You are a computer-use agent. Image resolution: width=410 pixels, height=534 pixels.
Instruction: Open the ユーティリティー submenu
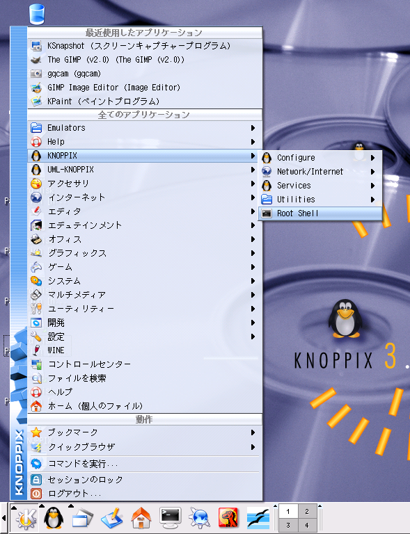point(145,309)
